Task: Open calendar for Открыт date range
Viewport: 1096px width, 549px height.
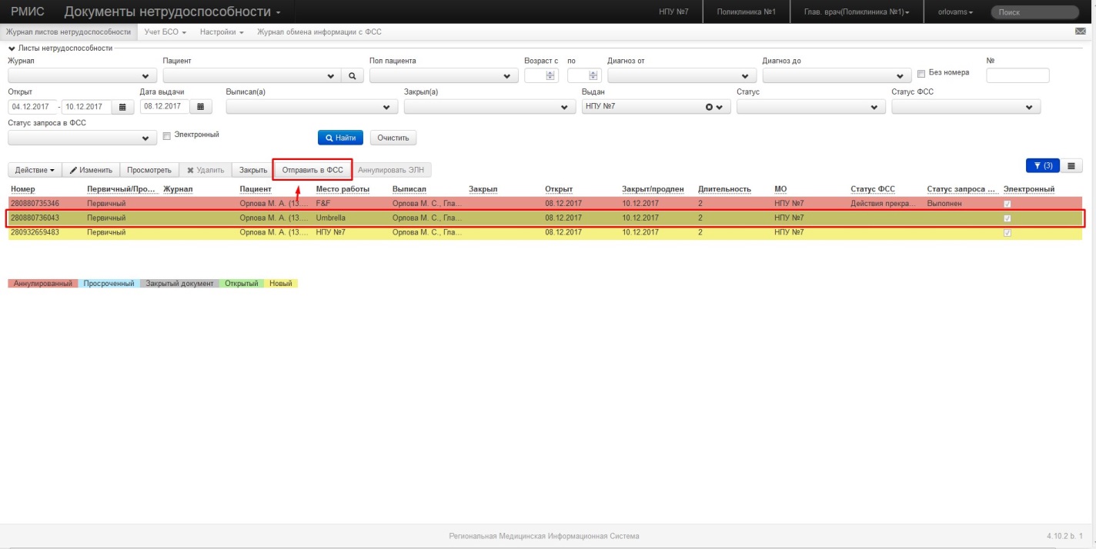Action: 122,107
